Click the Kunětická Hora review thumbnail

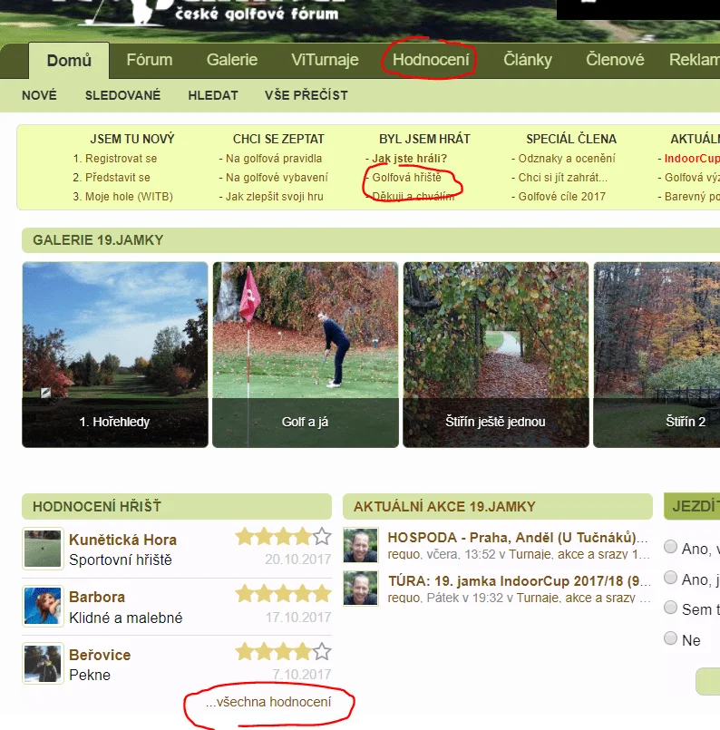[x=43, y=549]
